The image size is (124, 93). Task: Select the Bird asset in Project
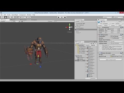pyautogui.click(x=89, y=47)
